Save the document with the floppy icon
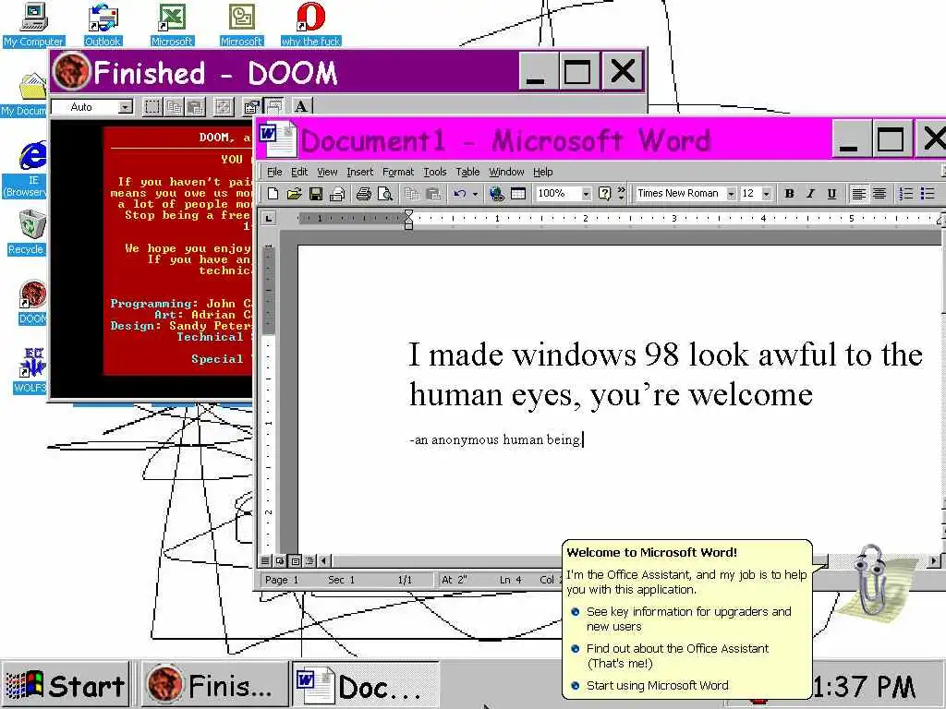Image resolution: width=946 pixels, height=709 pixels. pos(316,194)
